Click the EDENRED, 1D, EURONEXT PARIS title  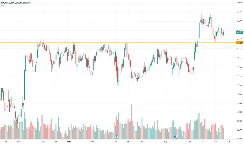tap(16, 3)
